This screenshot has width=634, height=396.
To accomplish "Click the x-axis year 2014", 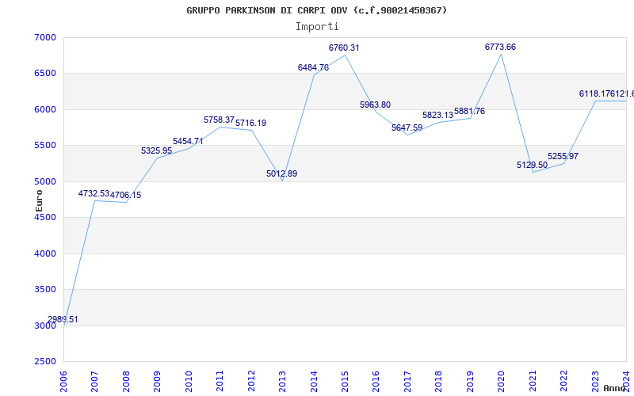I will 314,383.
